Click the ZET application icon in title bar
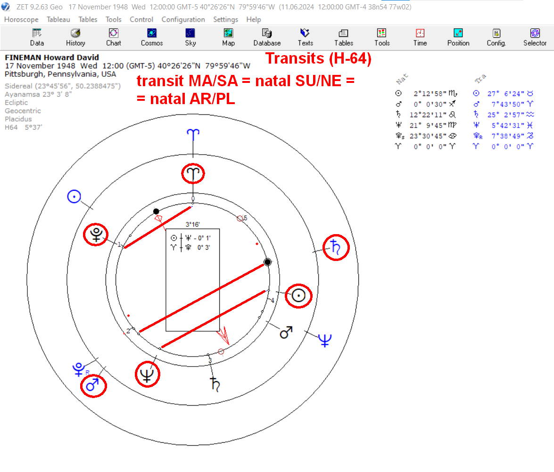554x472 pixels. [x=6, y=7]
